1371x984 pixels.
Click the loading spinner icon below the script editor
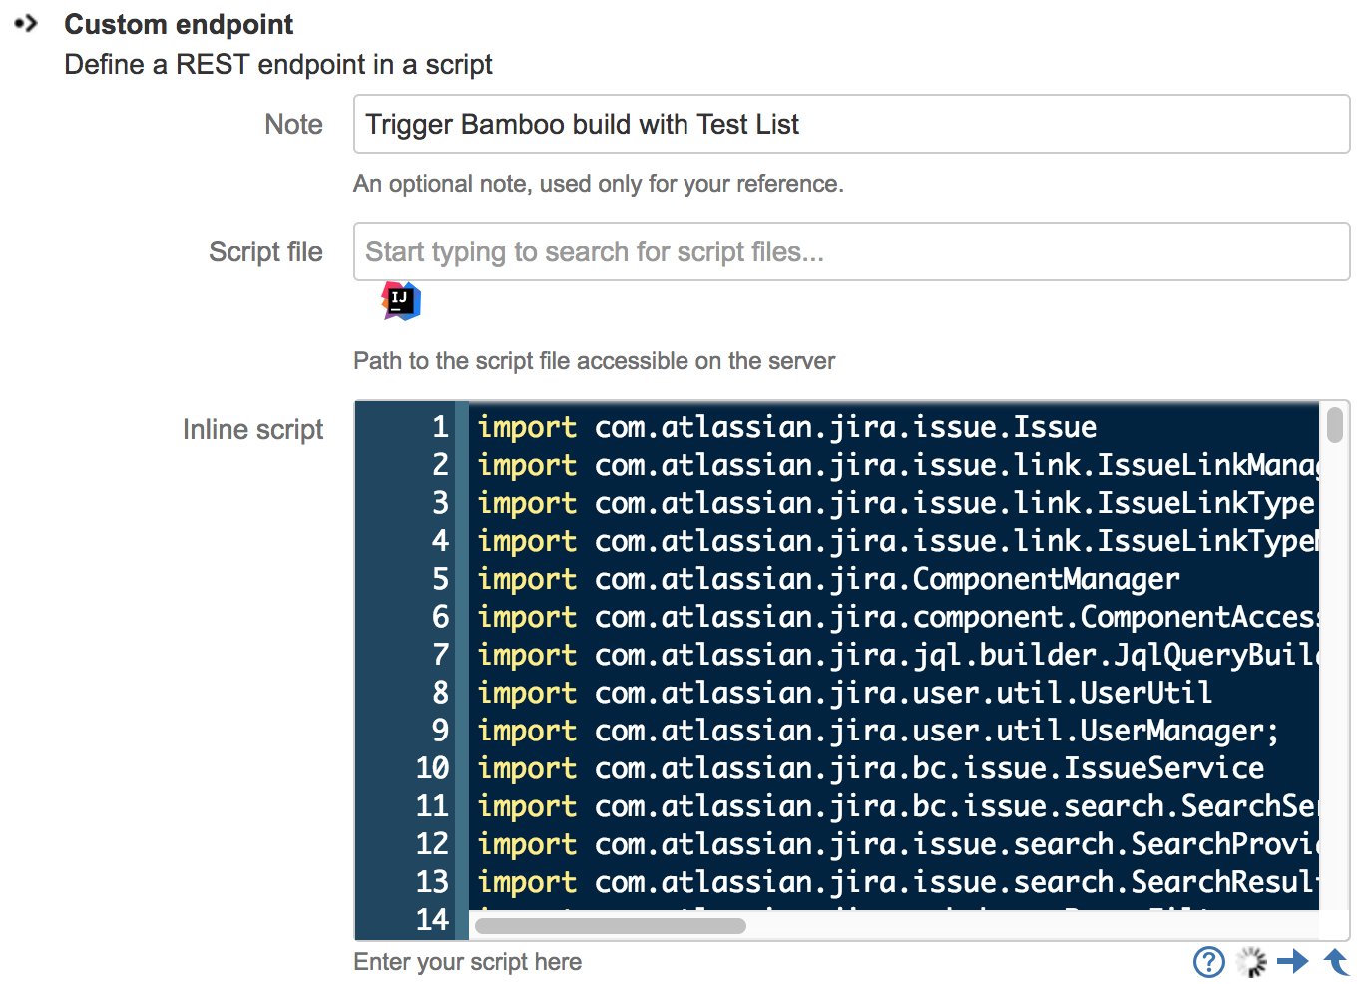(x=1251, y=962)
